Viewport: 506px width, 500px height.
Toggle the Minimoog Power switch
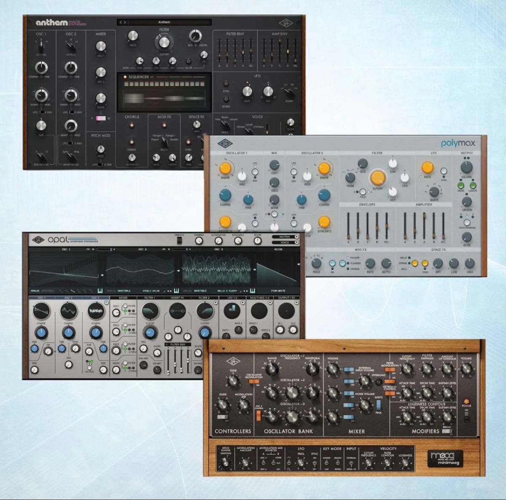pyautogui.click(x=466, y=417)
